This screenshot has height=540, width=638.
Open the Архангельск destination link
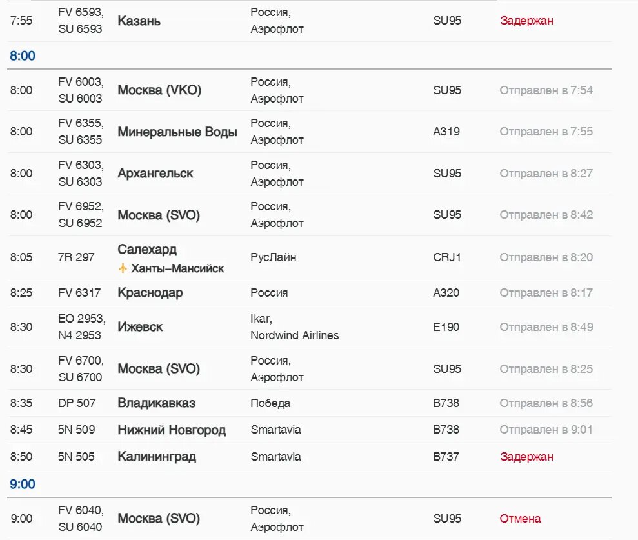coord(155,174)
